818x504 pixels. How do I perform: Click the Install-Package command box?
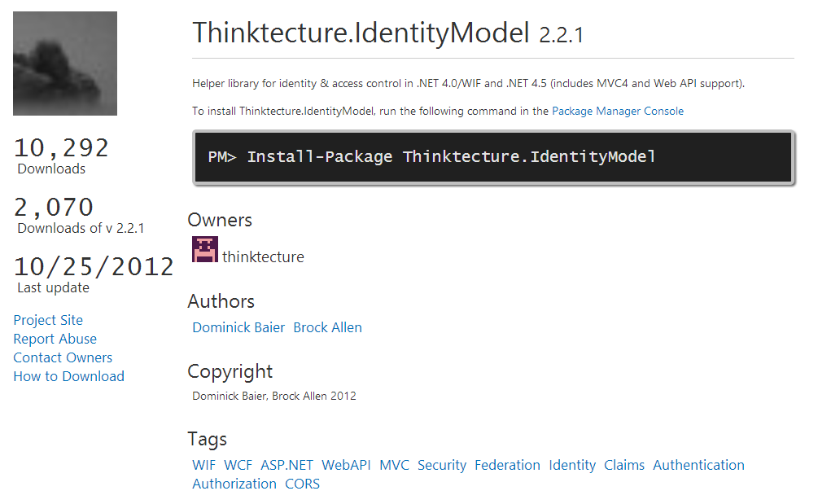click(x=493, y=157)
